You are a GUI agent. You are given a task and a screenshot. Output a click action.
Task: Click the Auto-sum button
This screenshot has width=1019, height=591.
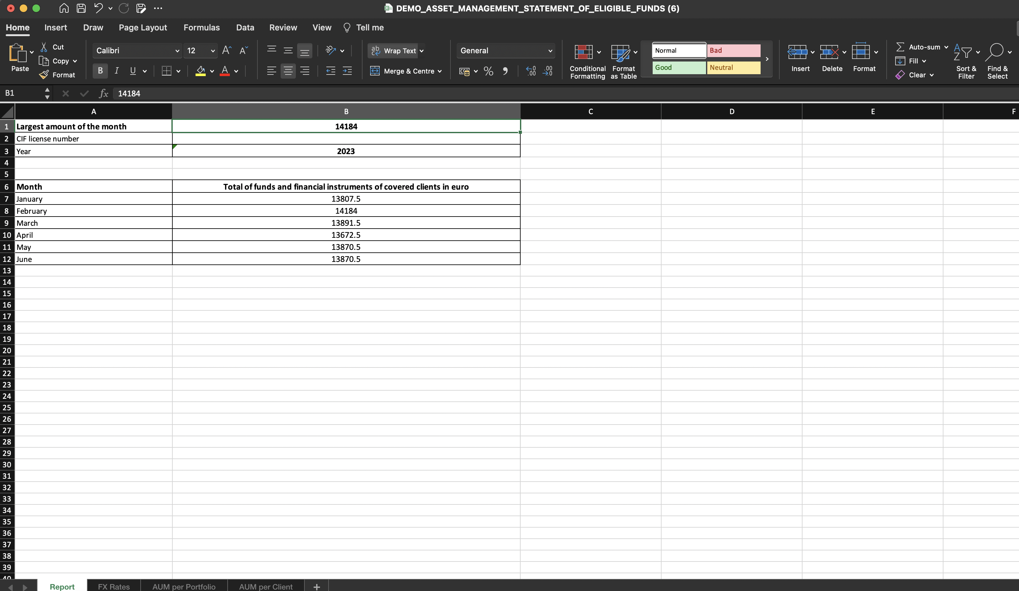(x=918, y=47)
